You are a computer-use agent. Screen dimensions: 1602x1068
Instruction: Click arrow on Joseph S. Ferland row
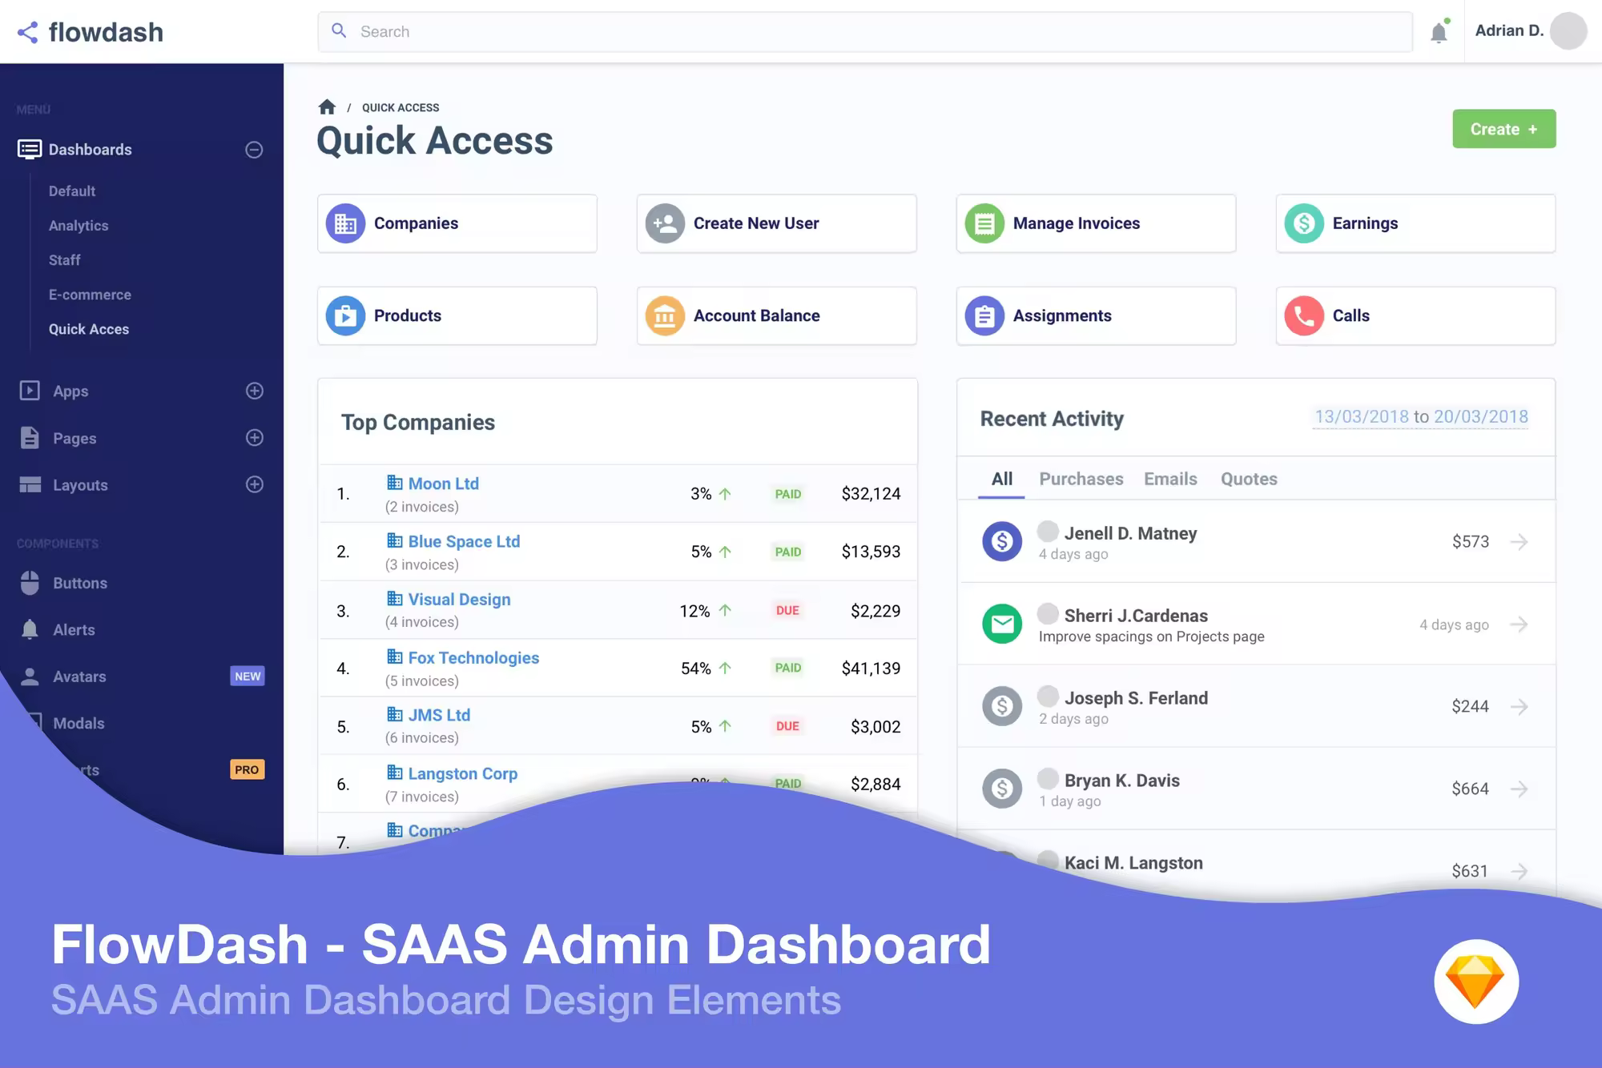tap(1519, 707)
